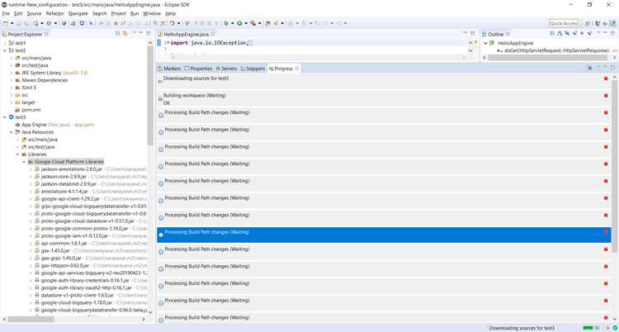Switch to the Markers tab

tap(169, 69)
